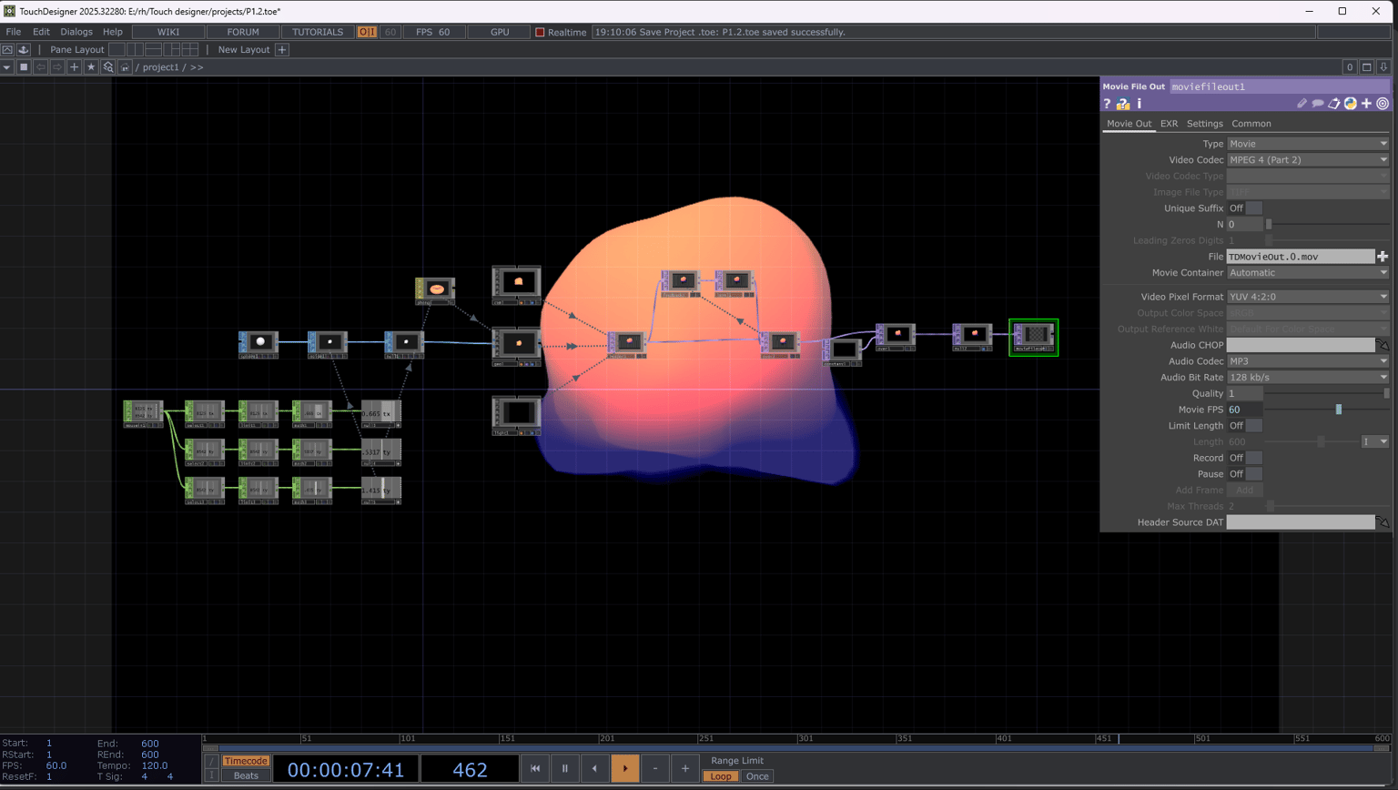Open the Python language icon in parameter header
The image size is (1398, 790).
click(x=1350, y=104)
